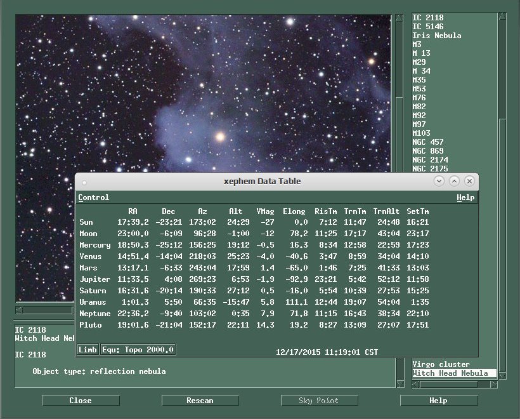
Task: Open the Help menu in Data Table
Action: click(465, 197)
